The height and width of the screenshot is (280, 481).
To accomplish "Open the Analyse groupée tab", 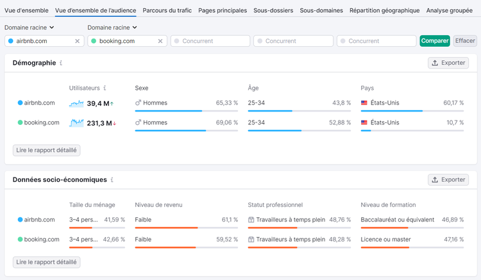I will click(x=449, y=10).
